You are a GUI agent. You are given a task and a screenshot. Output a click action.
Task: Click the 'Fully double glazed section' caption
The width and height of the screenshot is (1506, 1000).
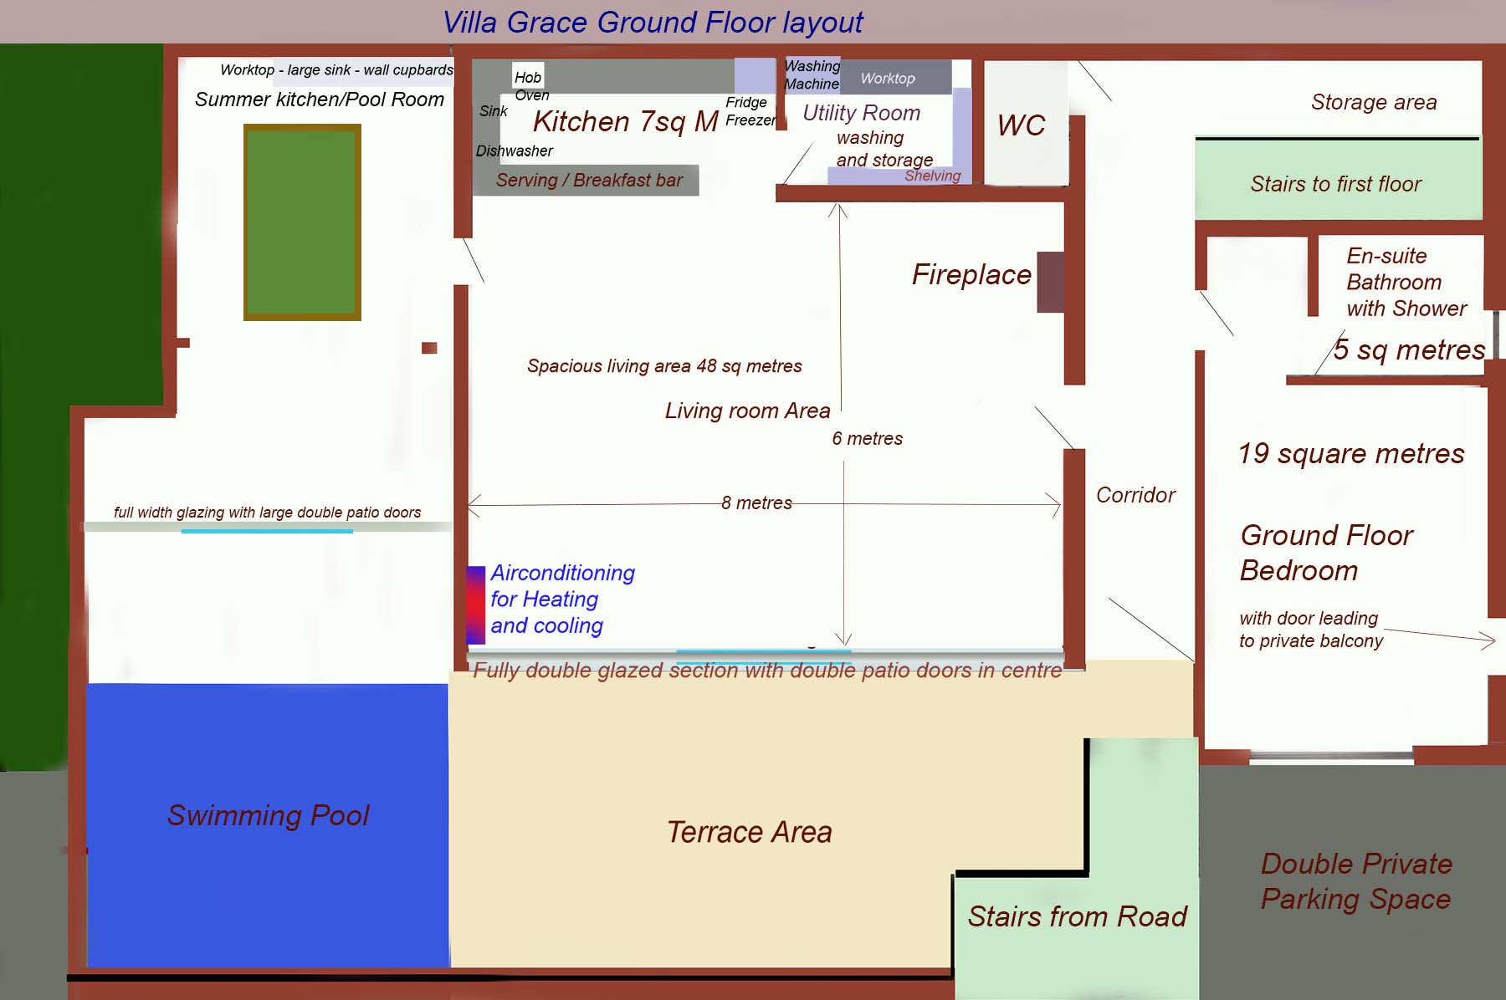[x=767, y=671]
